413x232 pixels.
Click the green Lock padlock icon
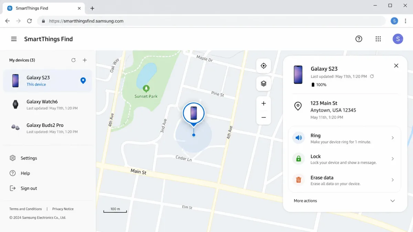(x=298, y=159)
